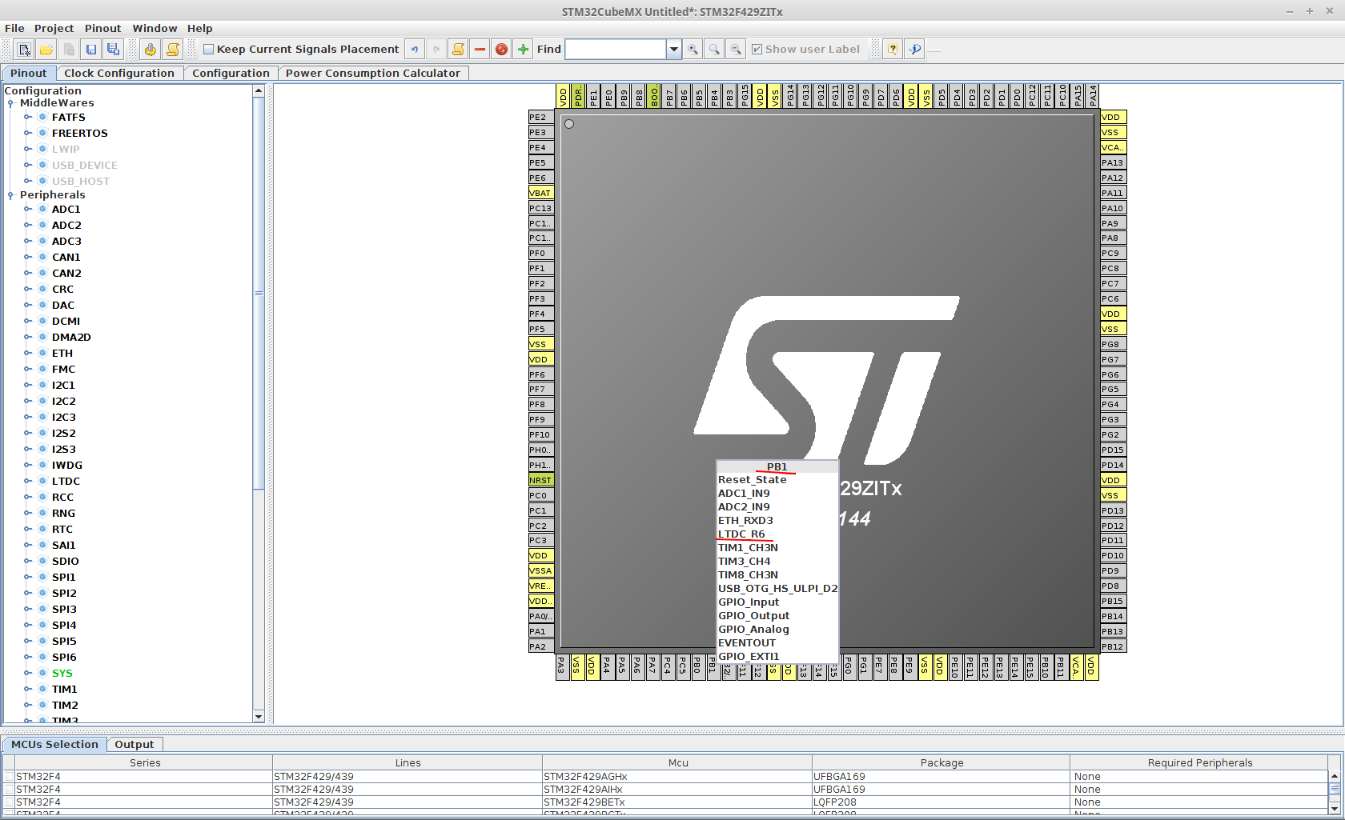Click the New Project icon
The image size is (1345, 820).
(25, 50)
